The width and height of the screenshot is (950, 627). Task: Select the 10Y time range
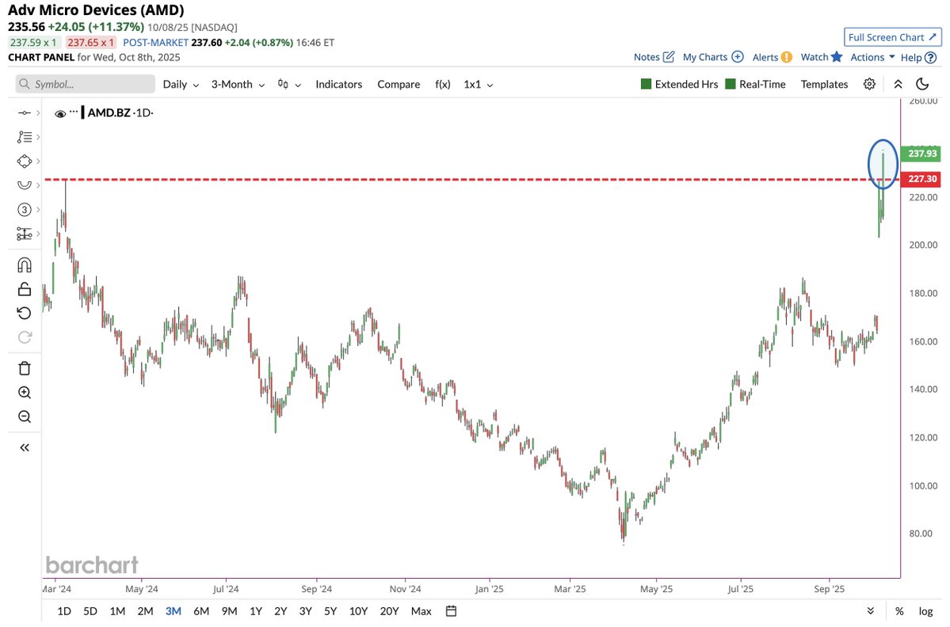(358, 611)
